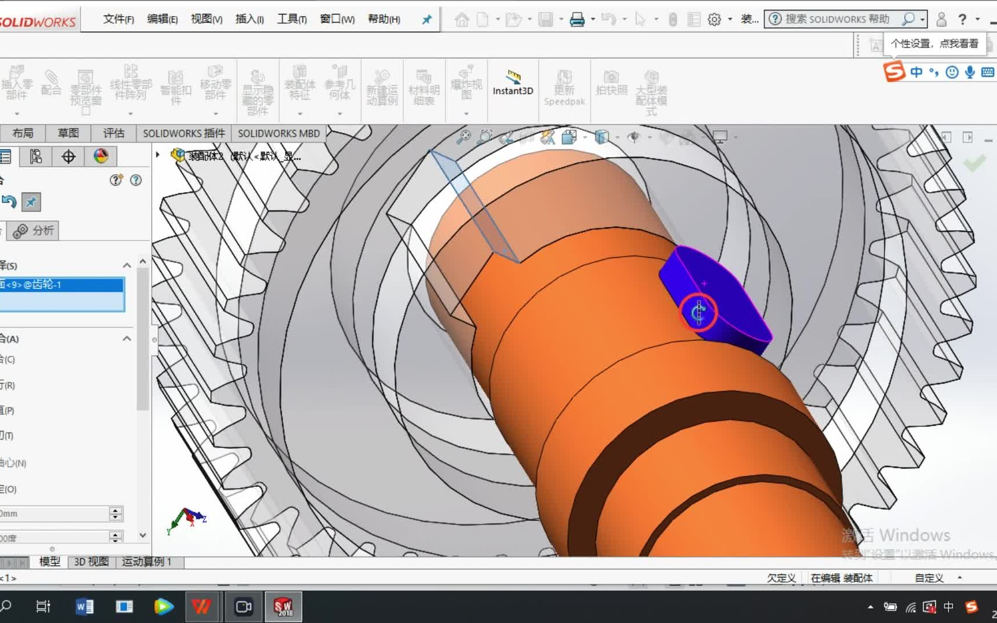The height and width of the screenshot is (623, 997).
Task: Click the distance mm value spinner arrows
Action: pyautogui.click(x=115, y=513)
